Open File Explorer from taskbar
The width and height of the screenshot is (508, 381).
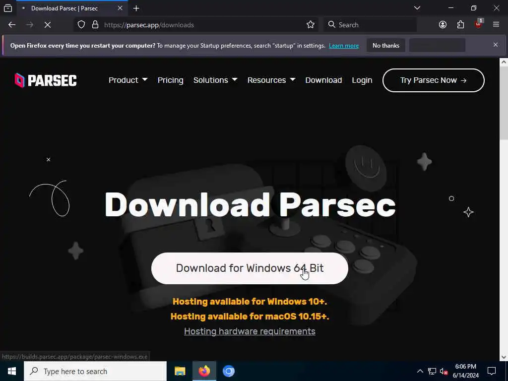(180, 371)
